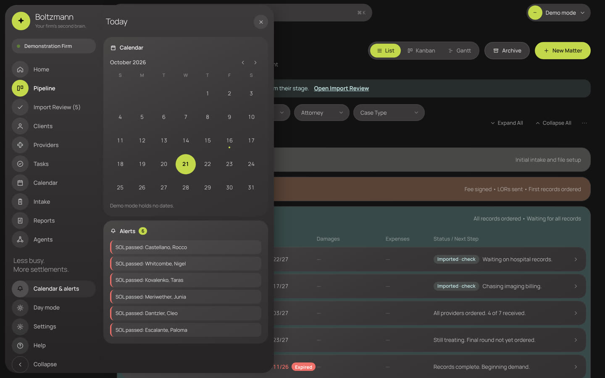The image size is (605, 378).
Task: Open Import Review checkmark icon
Action: [20, 107]
